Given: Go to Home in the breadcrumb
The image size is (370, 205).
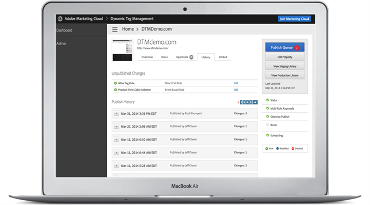Looking at the screenshot, I should tap(128, 29).
